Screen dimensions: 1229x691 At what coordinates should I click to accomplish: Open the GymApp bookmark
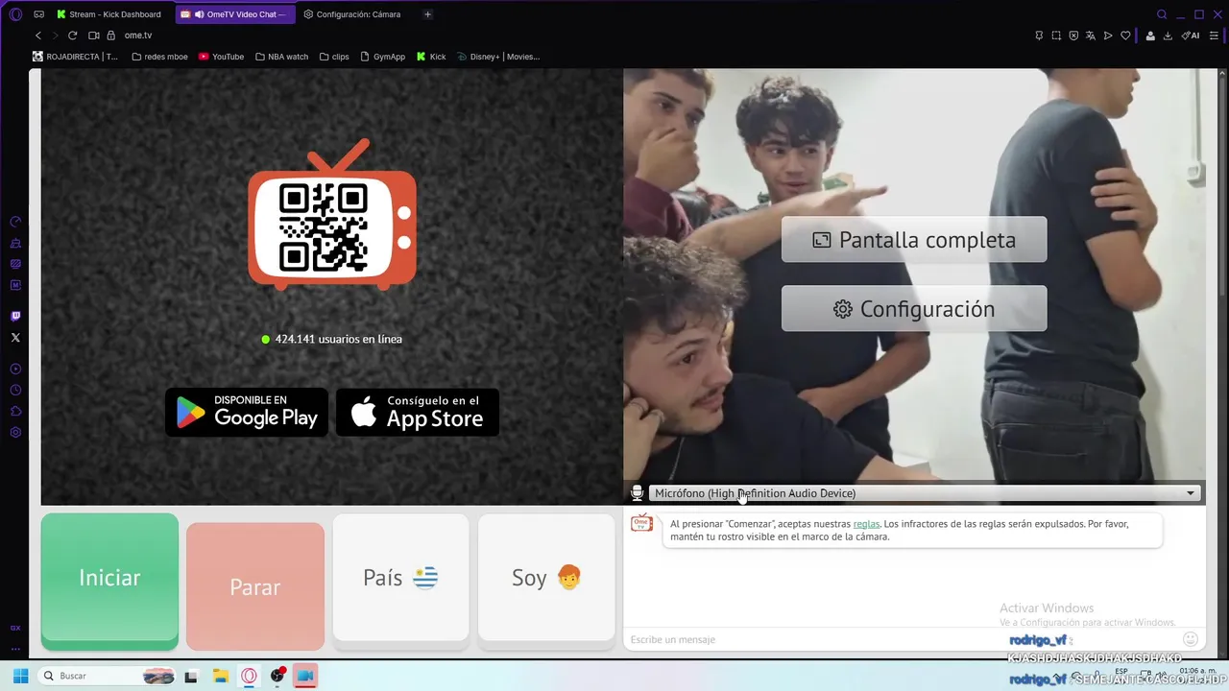tap(383, 57)
